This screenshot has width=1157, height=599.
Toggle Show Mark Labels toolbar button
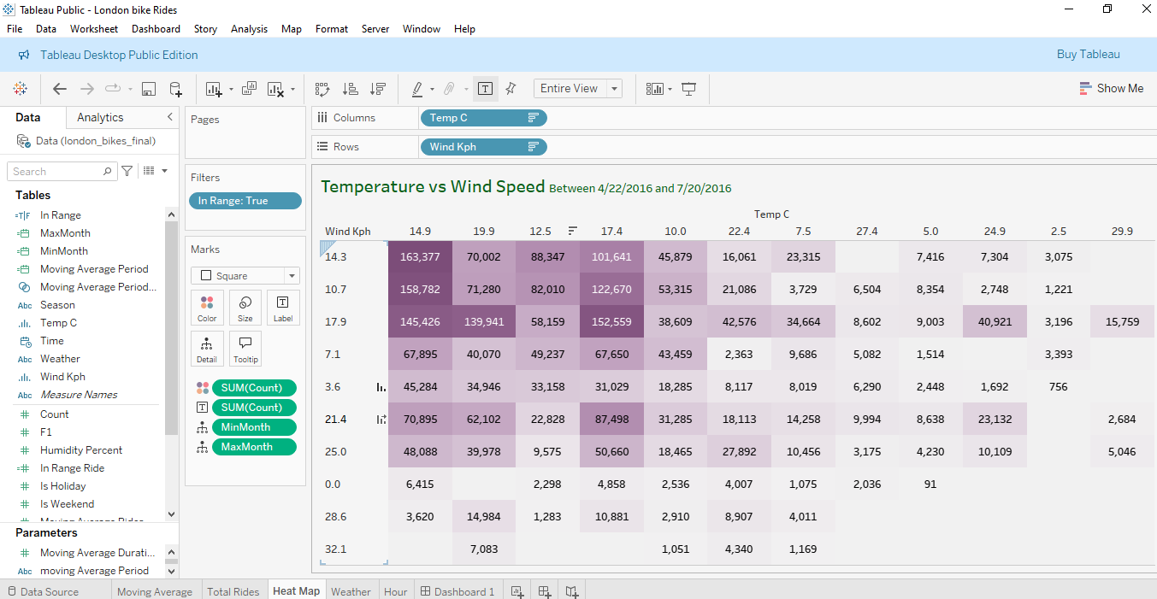[x=485, y=89]
